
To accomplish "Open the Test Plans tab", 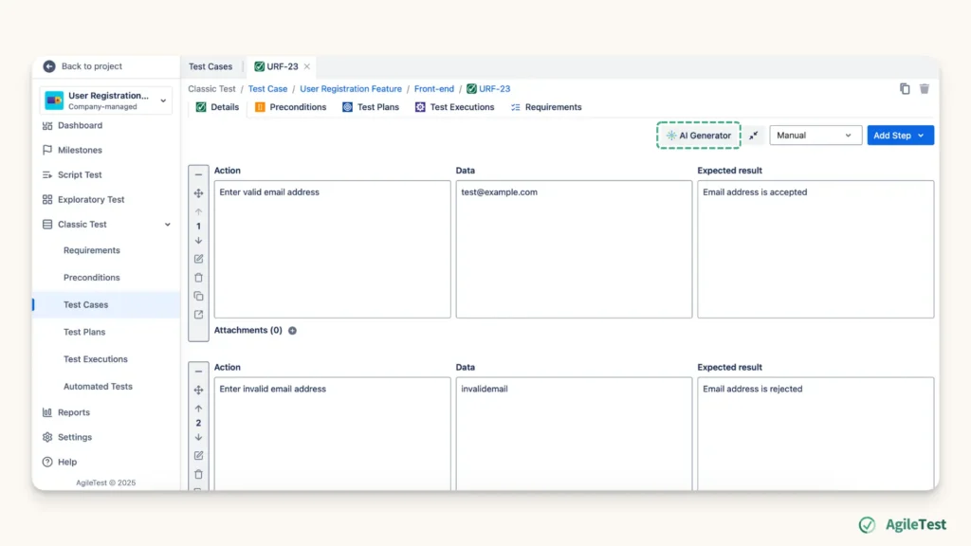I will coord(371,107).
